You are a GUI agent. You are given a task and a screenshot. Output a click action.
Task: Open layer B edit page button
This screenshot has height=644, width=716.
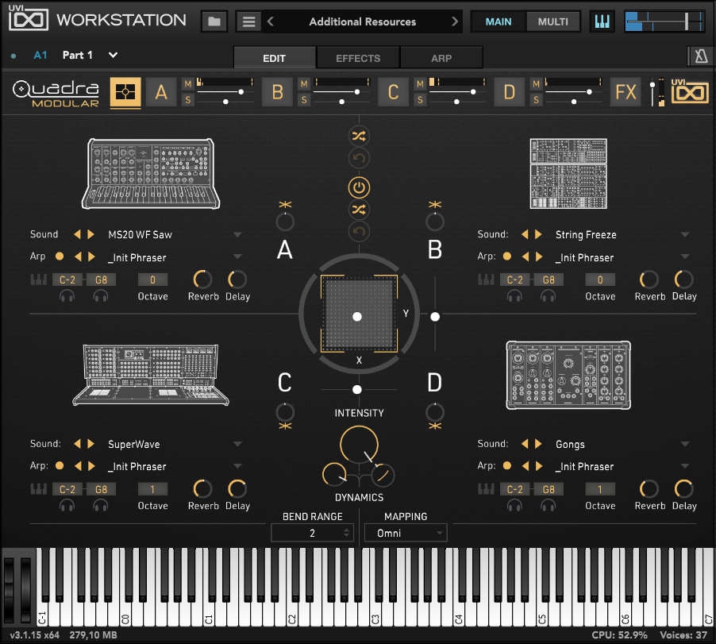point(277,92)
